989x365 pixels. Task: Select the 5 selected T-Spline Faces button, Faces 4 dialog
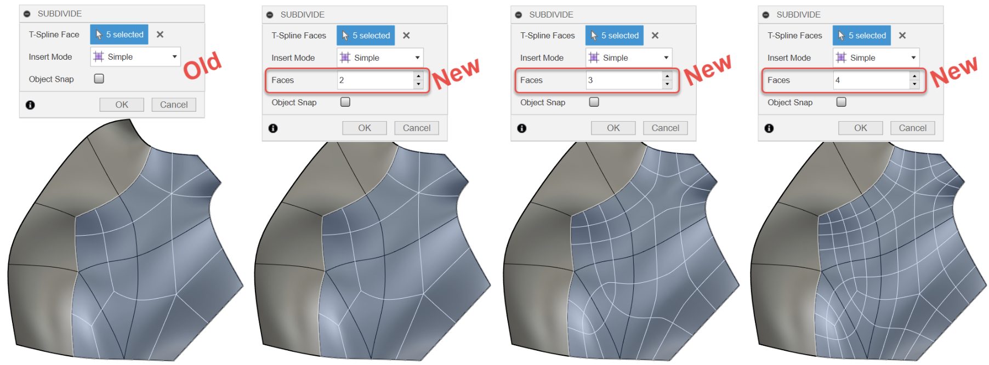point(862,36)
